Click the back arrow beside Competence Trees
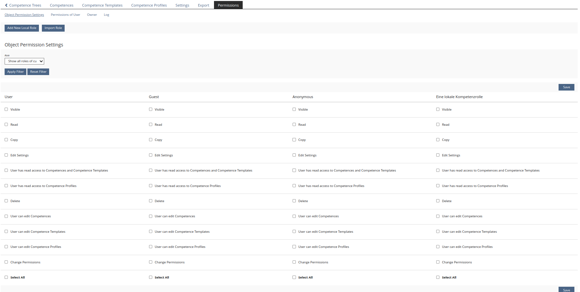Image resolution: width=580 pixels, height=292 pixels. (x=6, y=5)
